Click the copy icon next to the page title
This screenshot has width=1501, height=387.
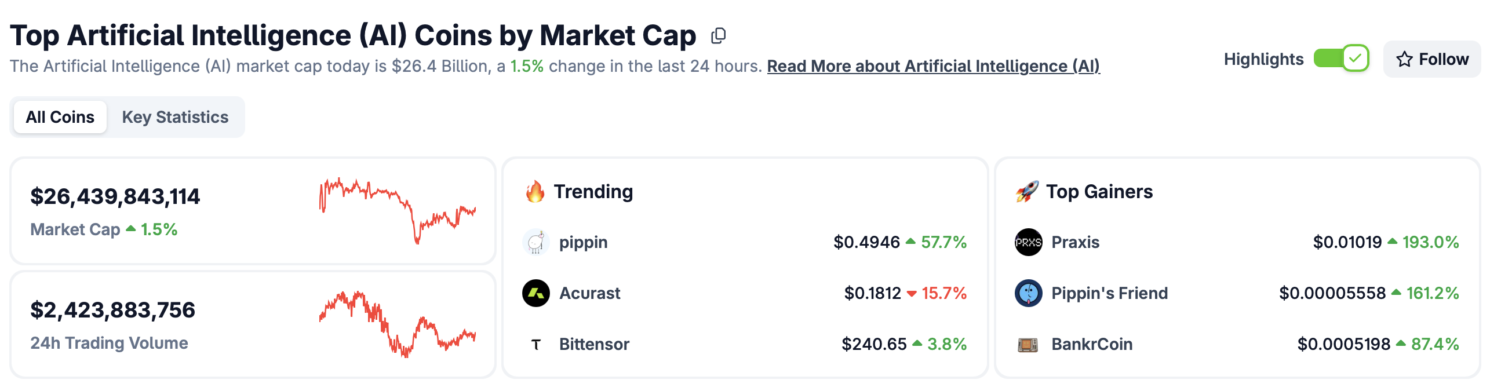pyautogui.click(x=719, y=35)
